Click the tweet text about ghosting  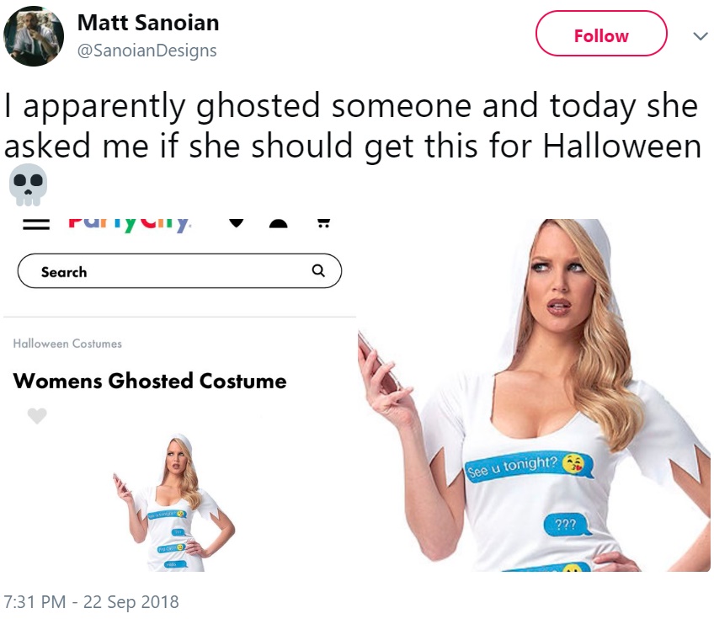pyautogui.click(x=351, y=125)
